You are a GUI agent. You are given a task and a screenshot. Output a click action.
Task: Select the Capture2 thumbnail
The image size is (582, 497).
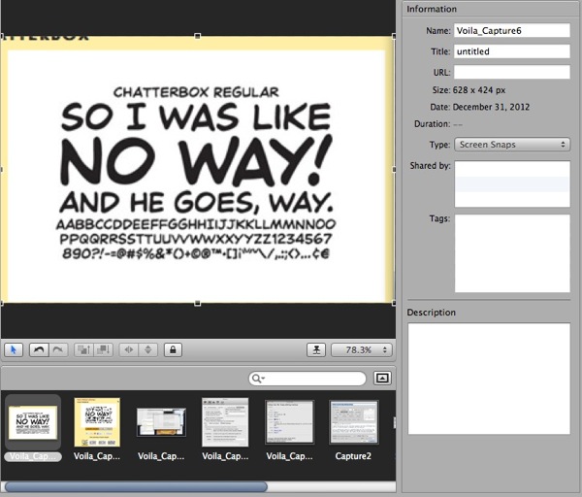[354, 422]
